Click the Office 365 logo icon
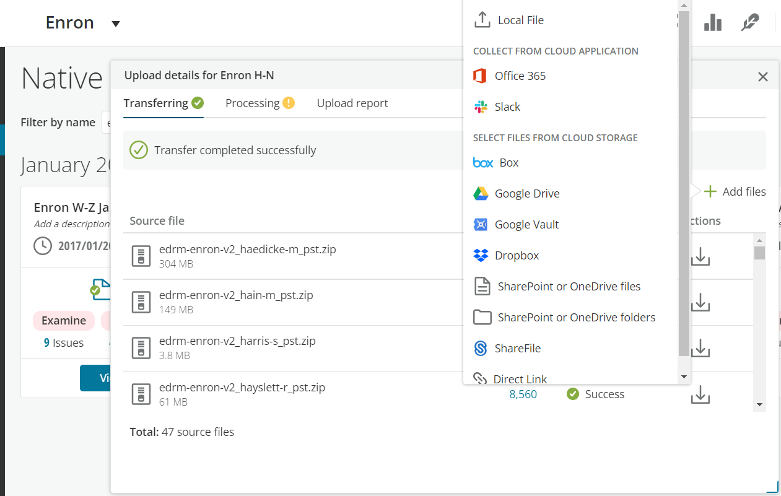The height and width of the screenshot is (496, 781). click(480, 76)
